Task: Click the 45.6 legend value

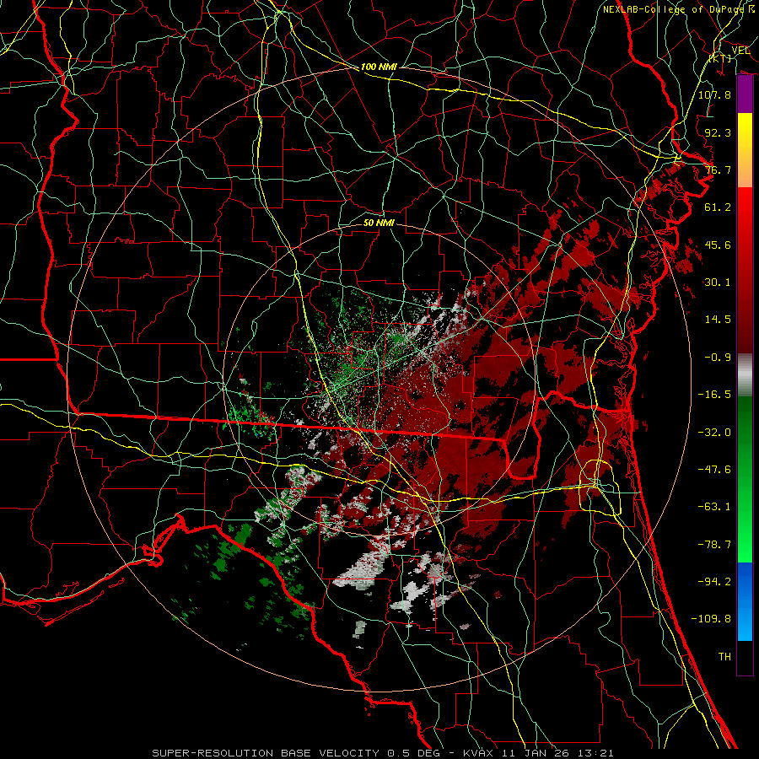Action: [x=718, y=245]
